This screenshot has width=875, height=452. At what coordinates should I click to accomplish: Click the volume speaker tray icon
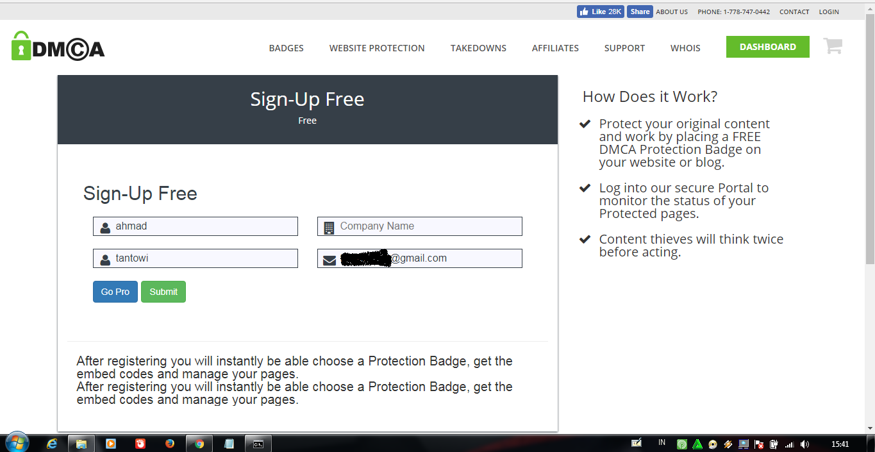(x=805, y=444)
